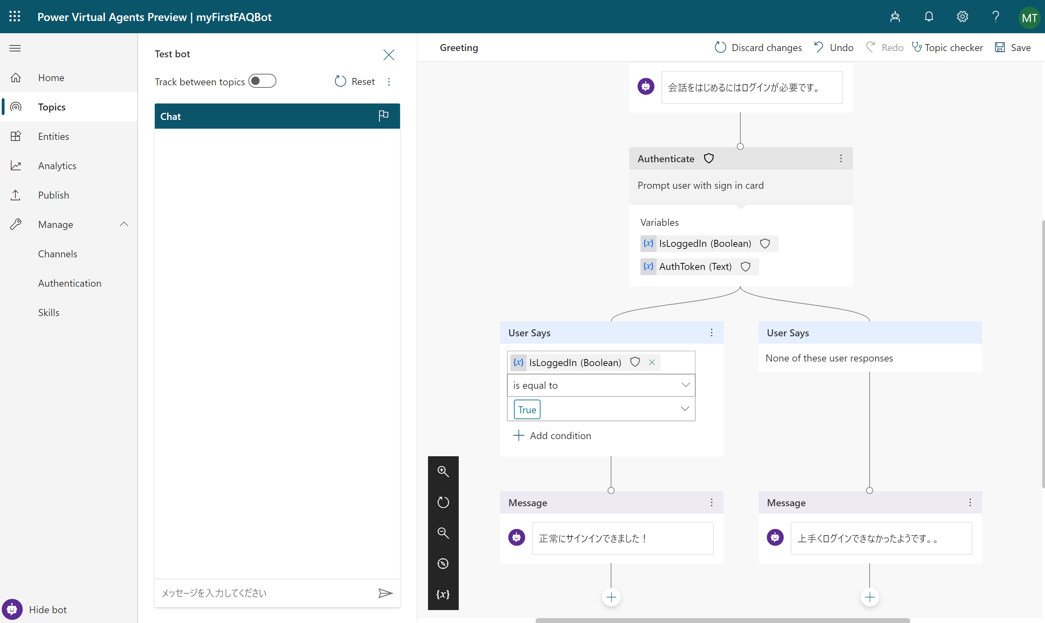The height and width of the screenshot is (623, 1045).
Task: Discard changes to the topic
Action: 758,48
